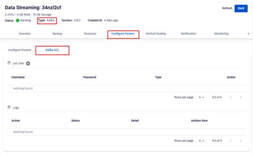Open Logs rows per page dropdown
Screen dimensions: 253x156
pos(201,141)
